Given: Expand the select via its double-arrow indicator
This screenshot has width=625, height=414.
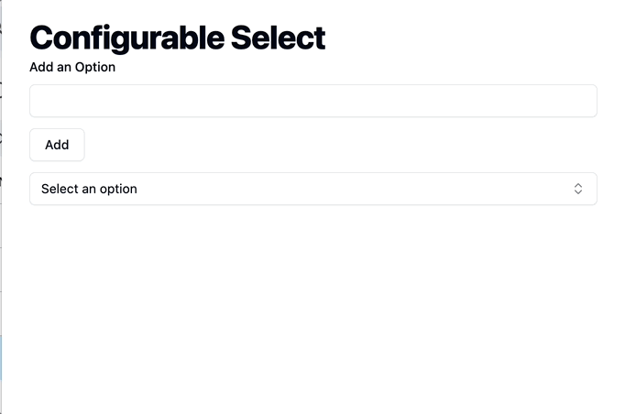Looking at the screenshot, I should click(578, 189).
